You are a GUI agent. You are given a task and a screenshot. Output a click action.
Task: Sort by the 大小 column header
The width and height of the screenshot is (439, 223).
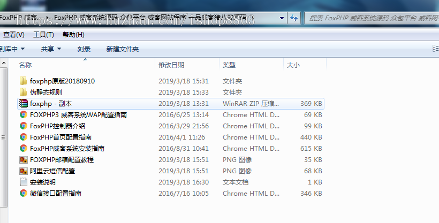[305, 65]
